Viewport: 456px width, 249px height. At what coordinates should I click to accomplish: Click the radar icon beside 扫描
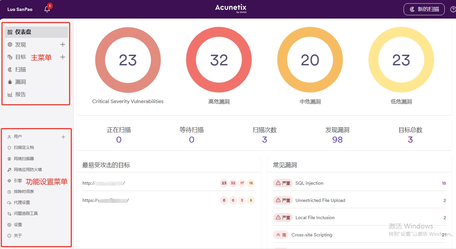pos(10,69)
